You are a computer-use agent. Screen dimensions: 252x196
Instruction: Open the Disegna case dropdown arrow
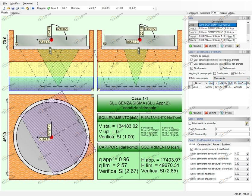154,8
